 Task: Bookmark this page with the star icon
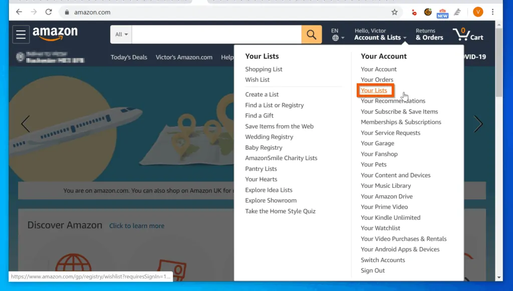pyautogui.click(x=395, y=12)
